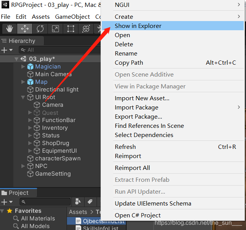Click the All Models search icon
246x230 pixels.
[x=16, y=226]
